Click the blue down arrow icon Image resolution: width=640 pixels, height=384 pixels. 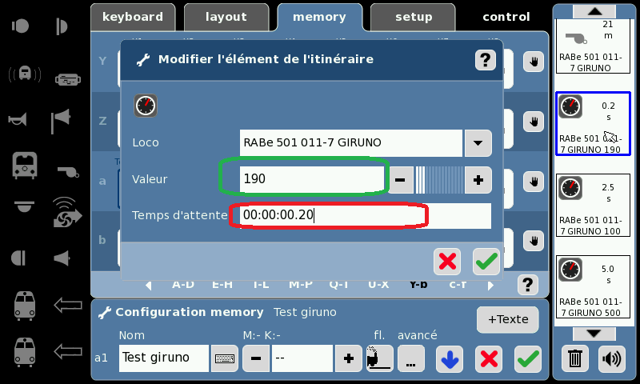[x=450, y=359]
